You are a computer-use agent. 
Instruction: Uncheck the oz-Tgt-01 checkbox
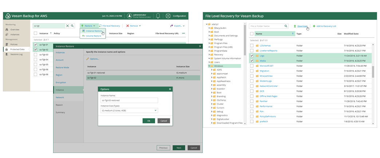click(x=36, y=45)
